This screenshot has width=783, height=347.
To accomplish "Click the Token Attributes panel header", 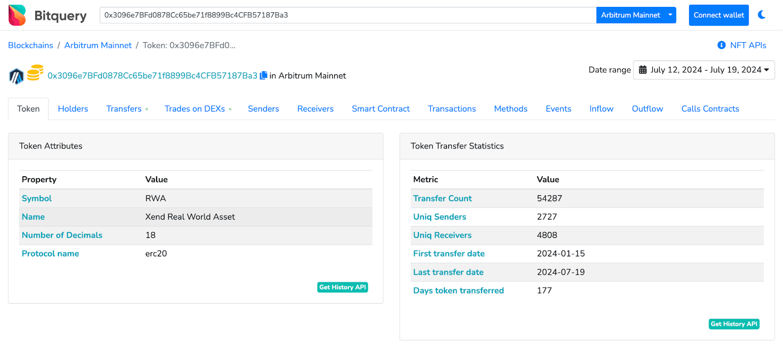I will click(196, 146).
